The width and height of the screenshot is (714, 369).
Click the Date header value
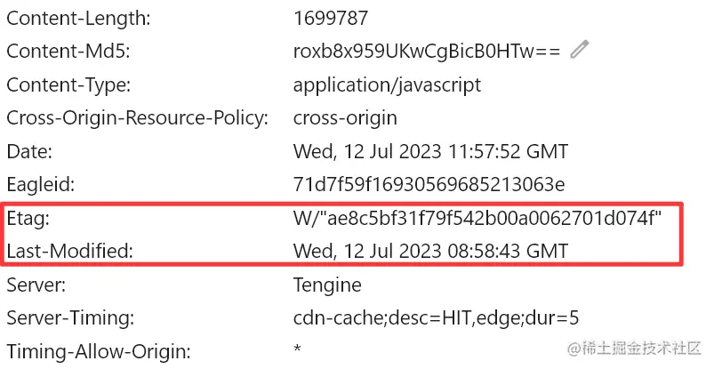[430, 151]
